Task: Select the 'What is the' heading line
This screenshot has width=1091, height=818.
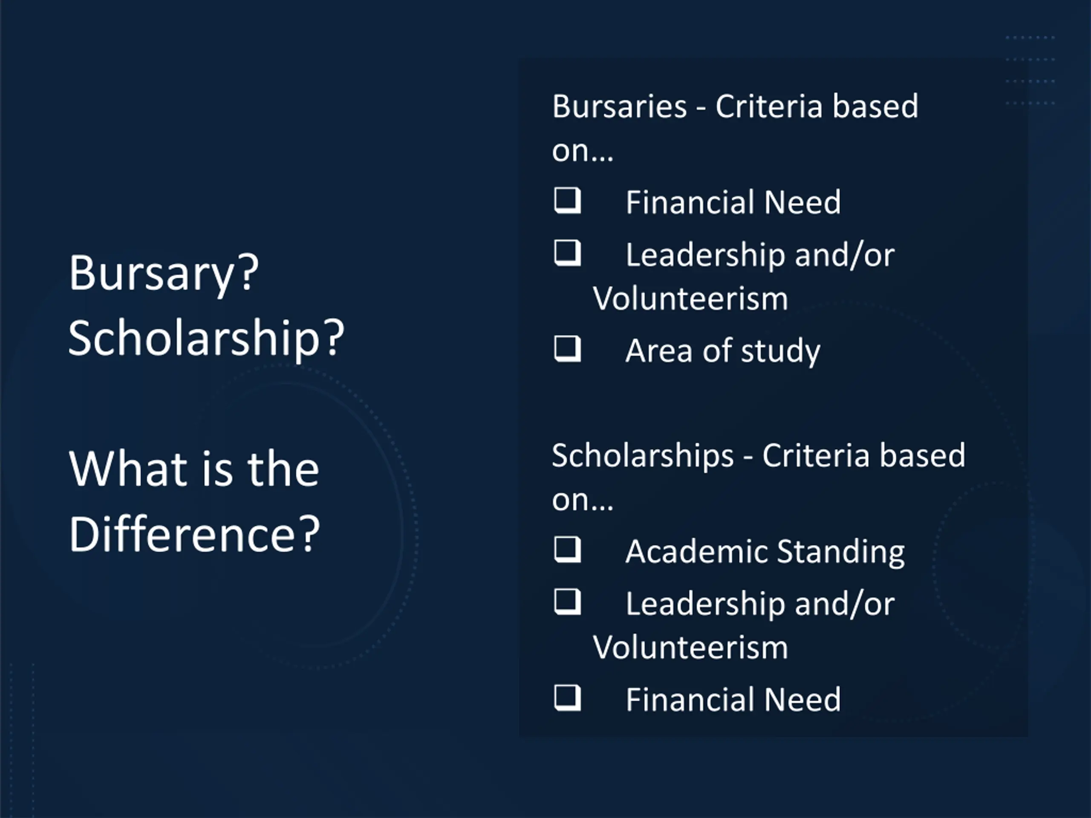Action: coord(194,469)
